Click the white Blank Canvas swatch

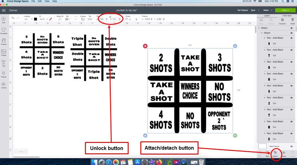pos(262,146)
